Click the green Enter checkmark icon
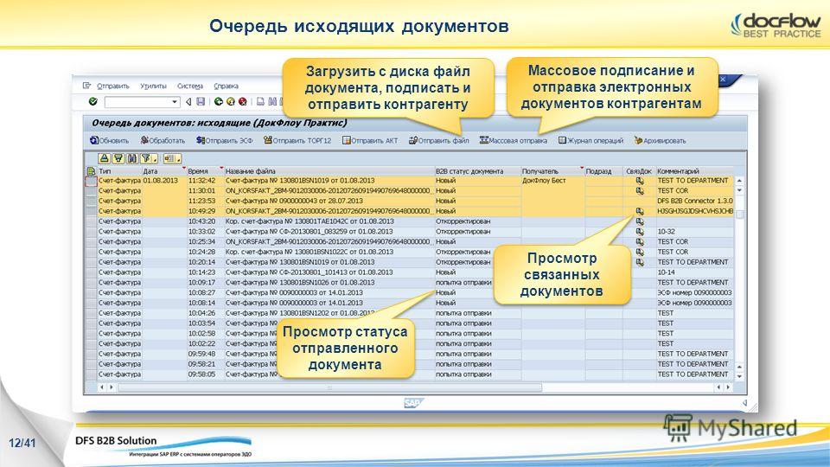This screenshot has height=467, width=830. point(93,102)
